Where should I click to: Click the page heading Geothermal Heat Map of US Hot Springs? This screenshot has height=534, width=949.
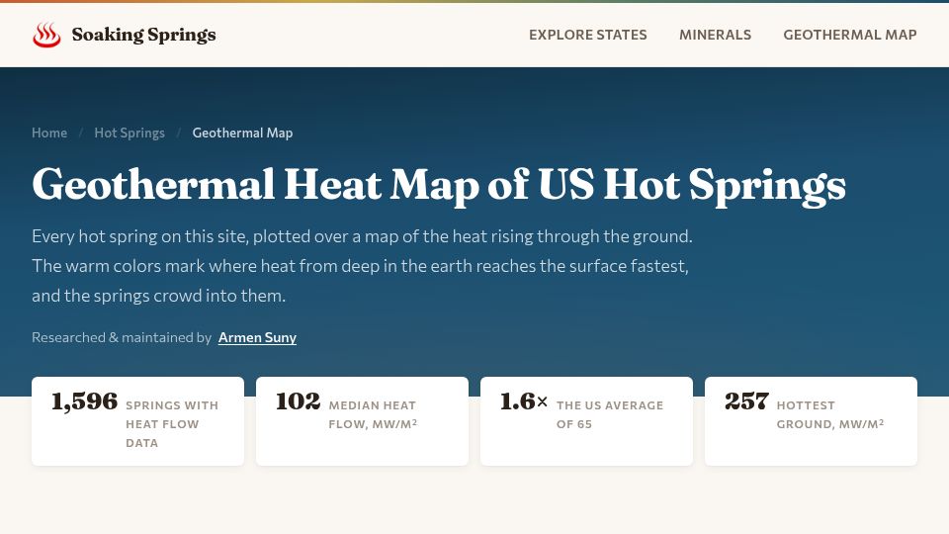point(439,185)
